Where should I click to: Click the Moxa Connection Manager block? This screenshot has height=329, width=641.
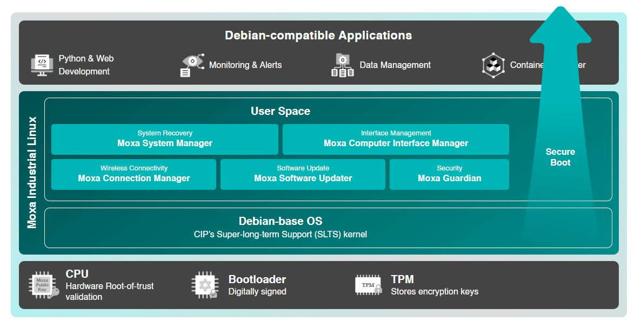point(134,174)
